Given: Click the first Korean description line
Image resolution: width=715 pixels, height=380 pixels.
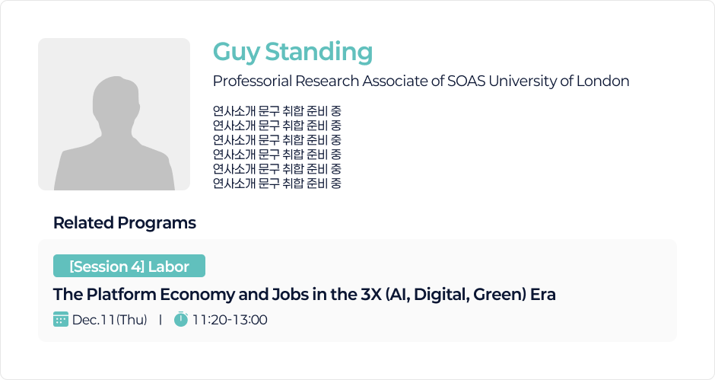Looking at the screenshot, I should [277, 111].
